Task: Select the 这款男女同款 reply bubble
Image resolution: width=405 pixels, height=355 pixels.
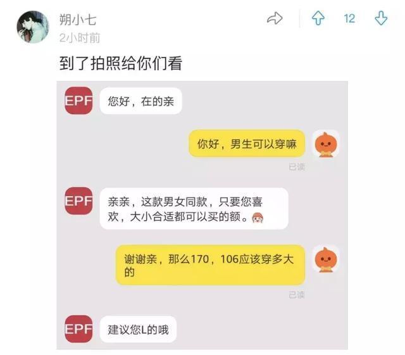Action: point(194,209)
